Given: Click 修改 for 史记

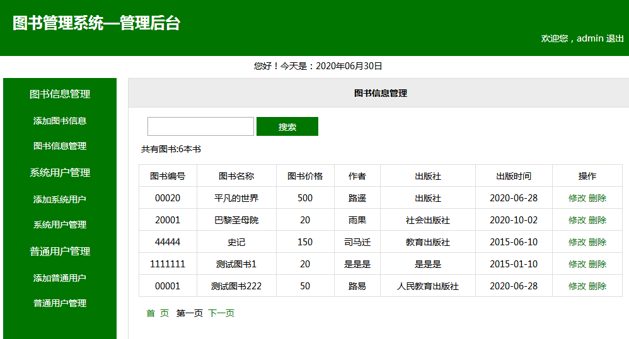Looking at the screenshot, I should coord(577,242).
